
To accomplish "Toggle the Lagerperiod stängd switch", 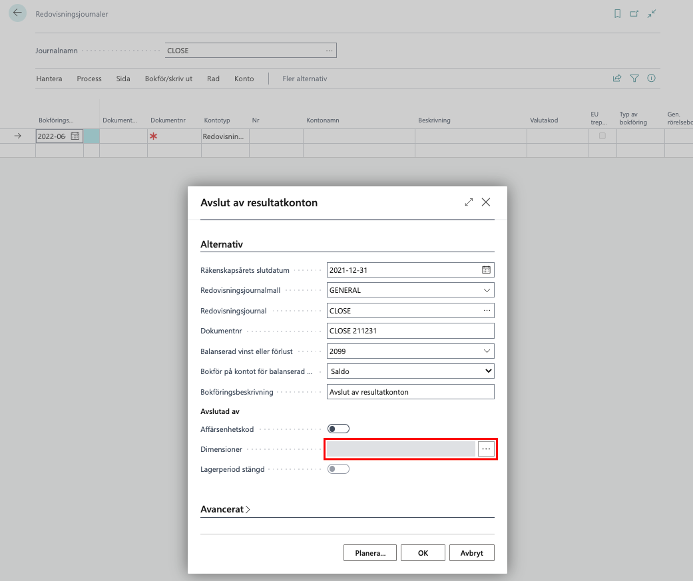I will click(x=338, y=469).
